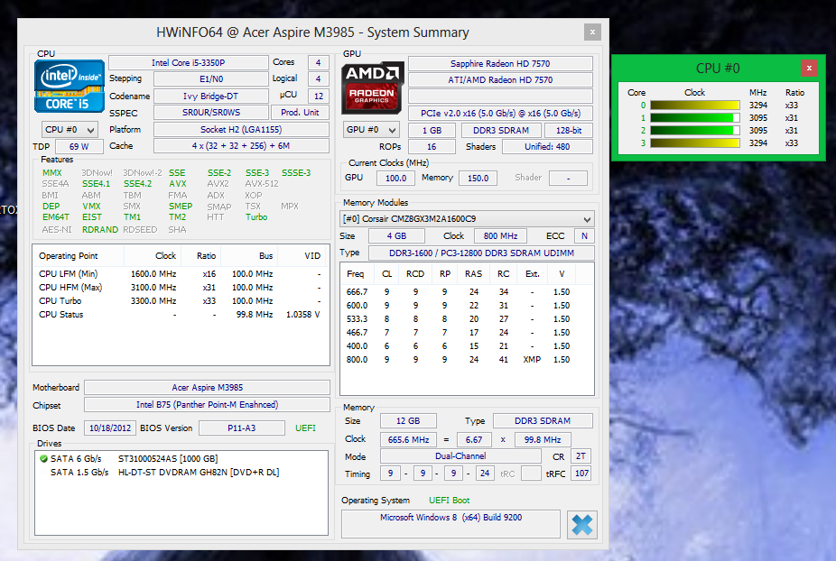Click the Core 1 clock bar

click(695, 118)
